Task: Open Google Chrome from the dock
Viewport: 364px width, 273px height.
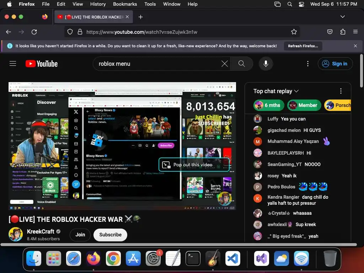Action: click(113, 258)
